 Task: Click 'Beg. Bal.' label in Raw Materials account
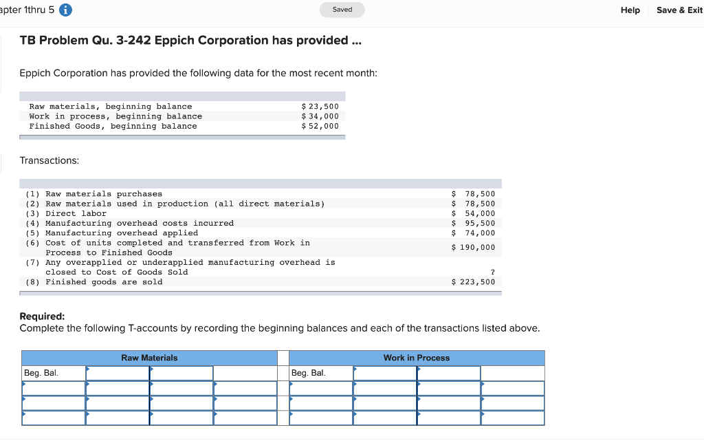(x=41, y=373)
